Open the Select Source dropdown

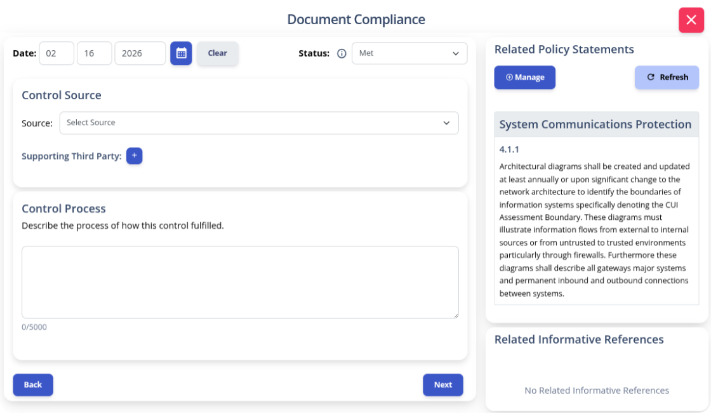pos(259,123)
